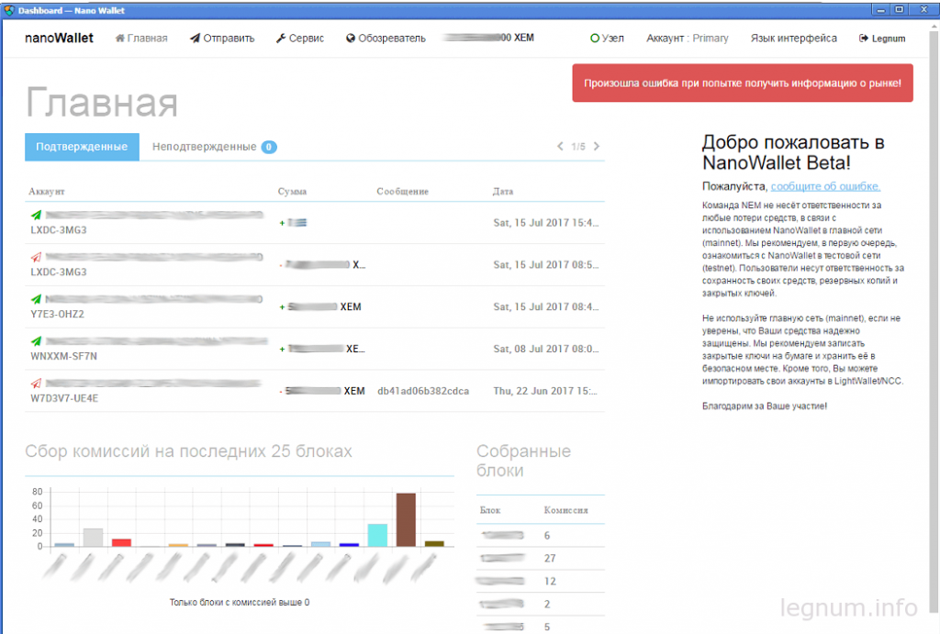Viewport: 940px width, 634px height.
Task: Click the Блок column header
Action: tap(490, 510)
